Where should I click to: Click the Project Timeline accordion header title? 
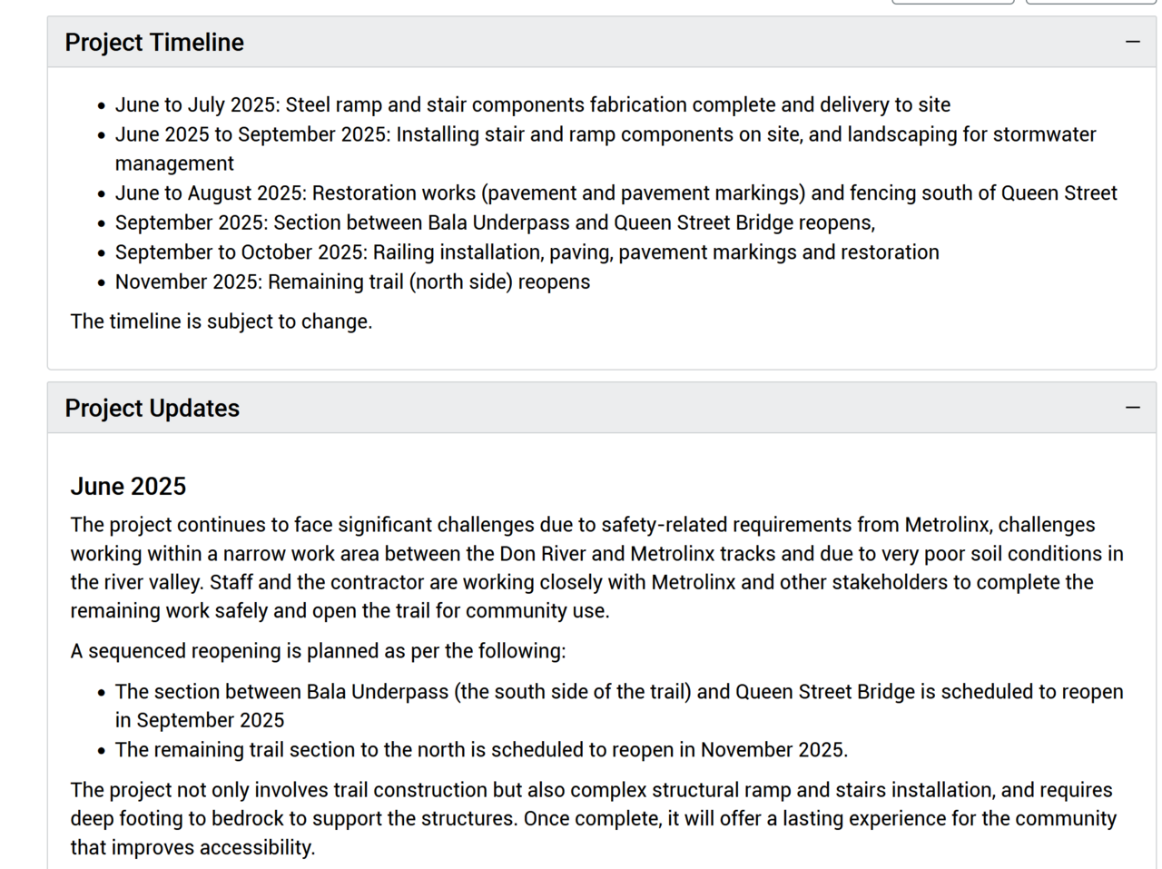click(154, 43)
